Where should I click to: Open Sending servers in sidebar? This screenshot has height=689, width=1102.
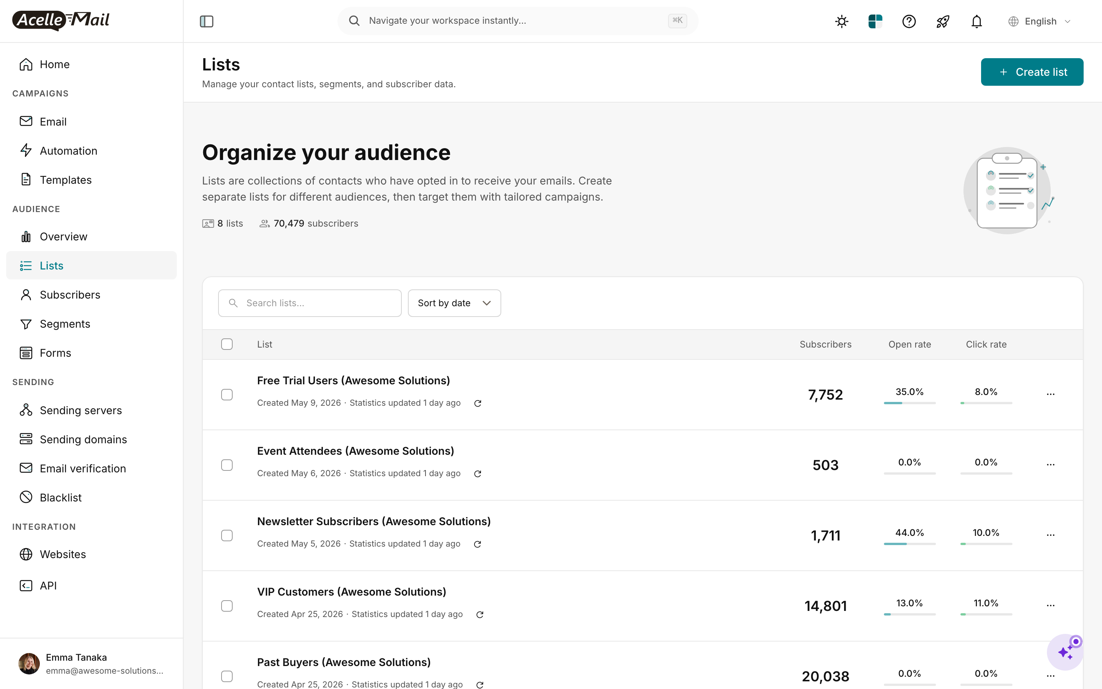pyautogui.click(x=91, y=411)
